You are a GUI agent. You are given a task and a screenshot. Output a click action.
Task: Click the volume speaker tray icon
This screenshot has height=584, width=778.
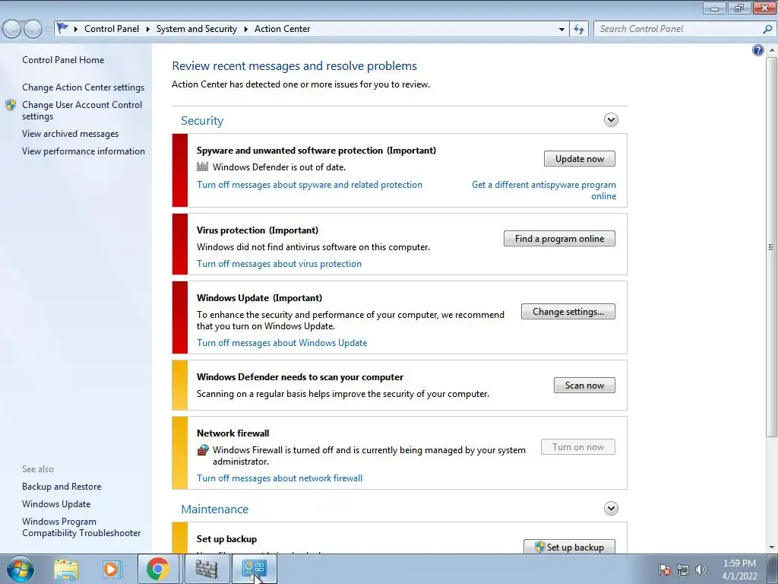point(701,570)
